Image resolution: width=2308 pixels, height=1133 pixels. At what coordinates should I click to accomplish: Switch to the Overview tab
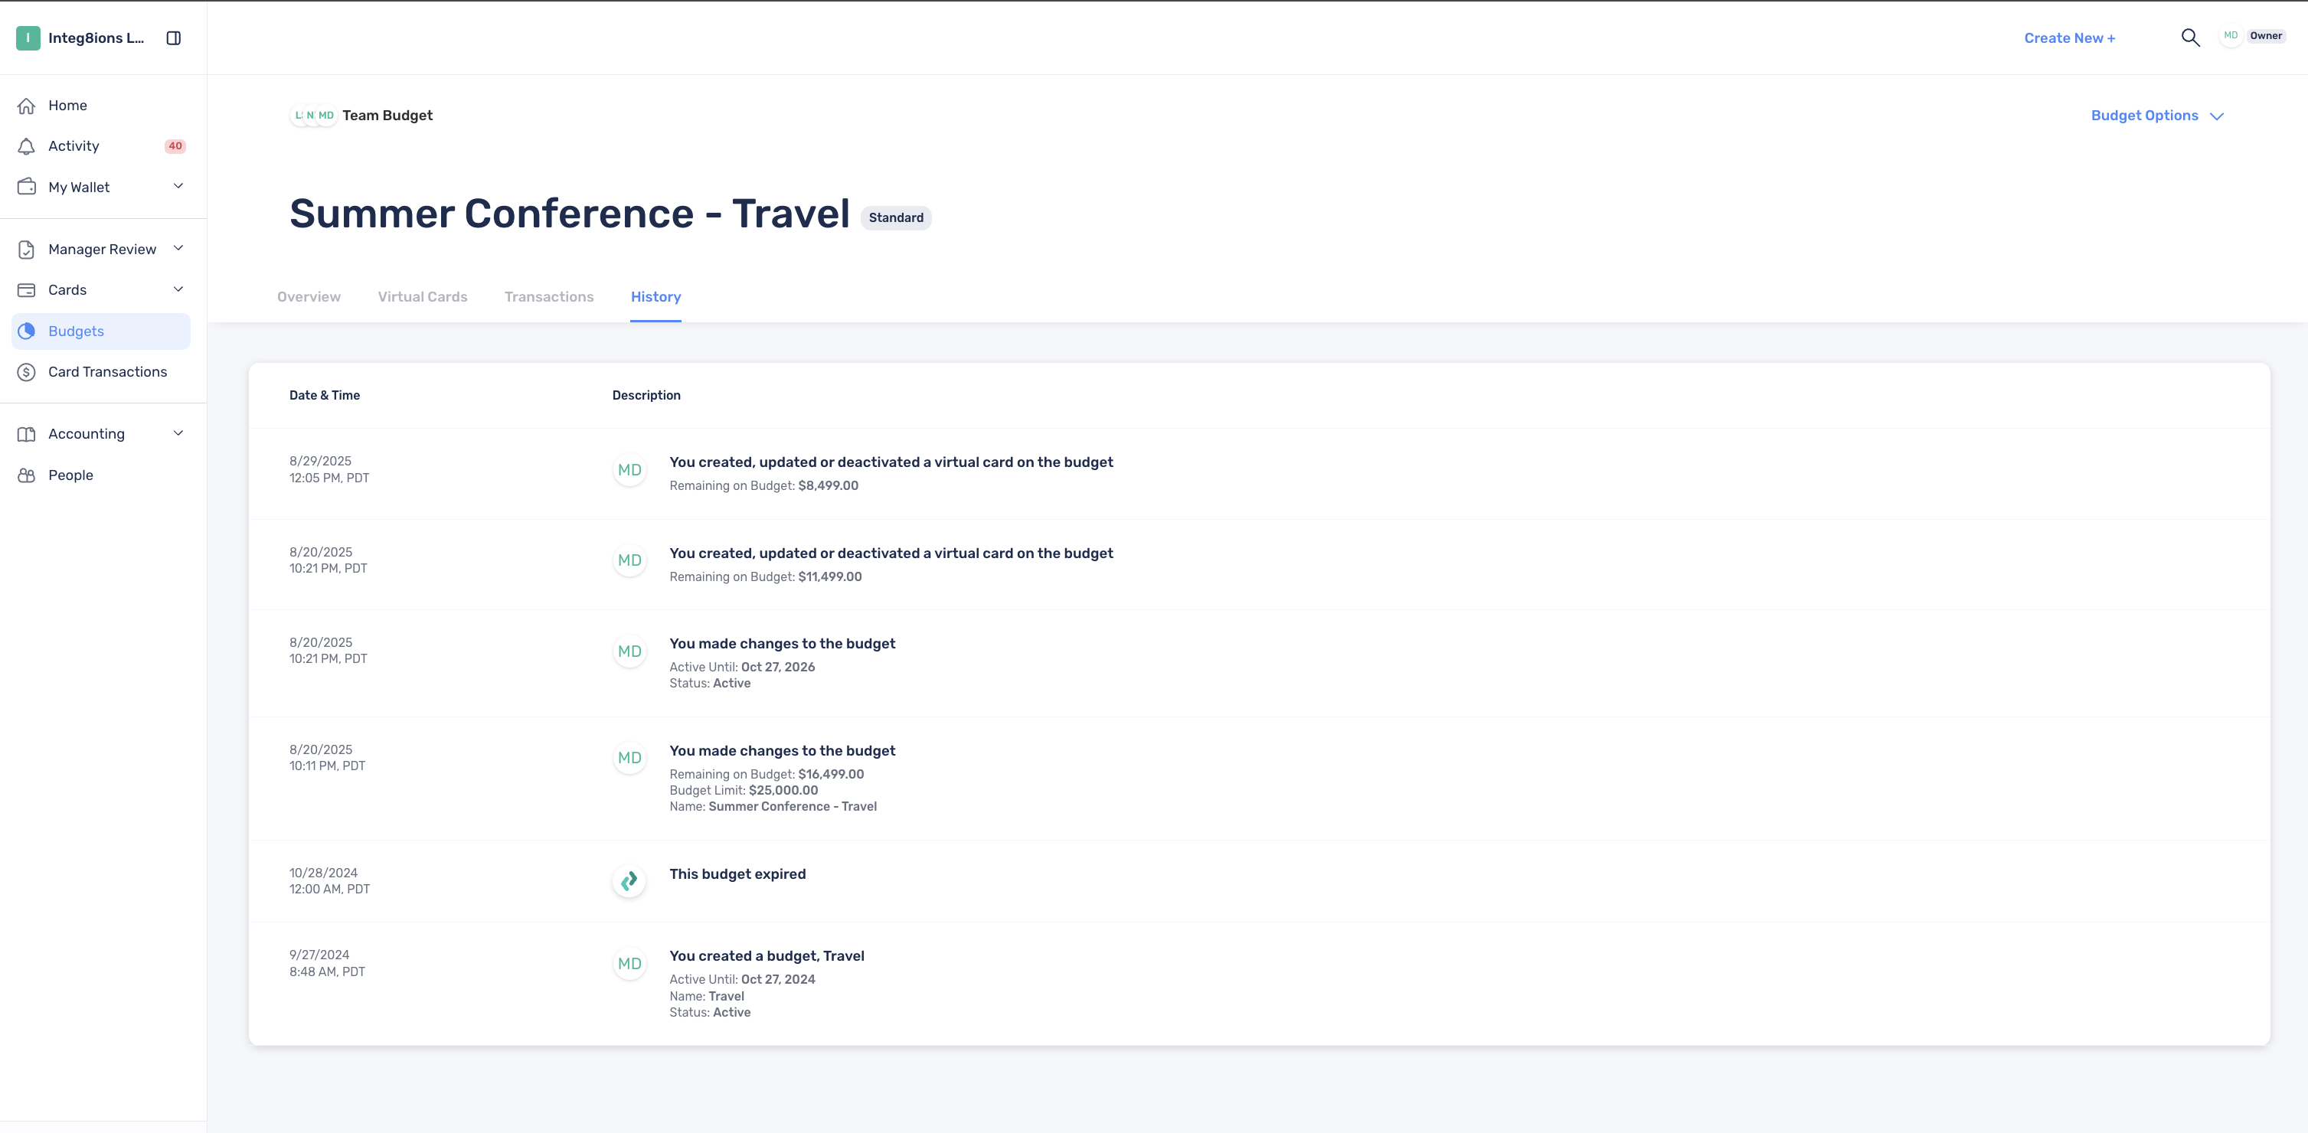click(x=308, y=297)
